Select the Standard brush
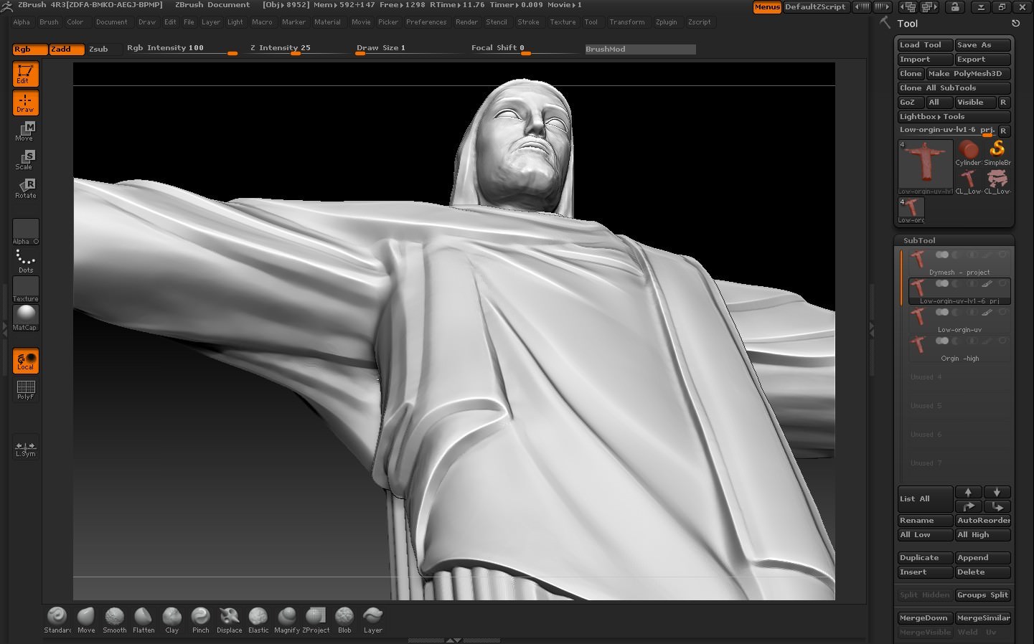 (x=57, y=620)
